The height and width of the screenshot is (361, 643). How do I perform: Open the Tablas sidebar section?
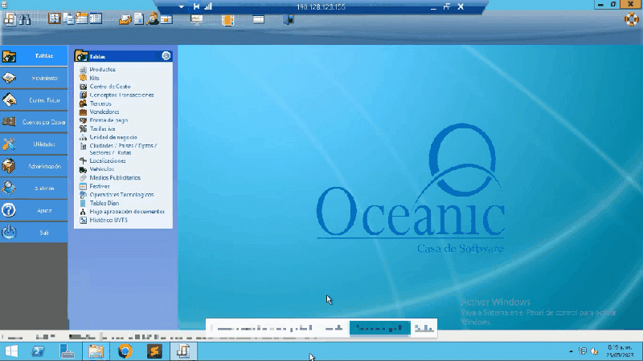(x=34, y=56)
